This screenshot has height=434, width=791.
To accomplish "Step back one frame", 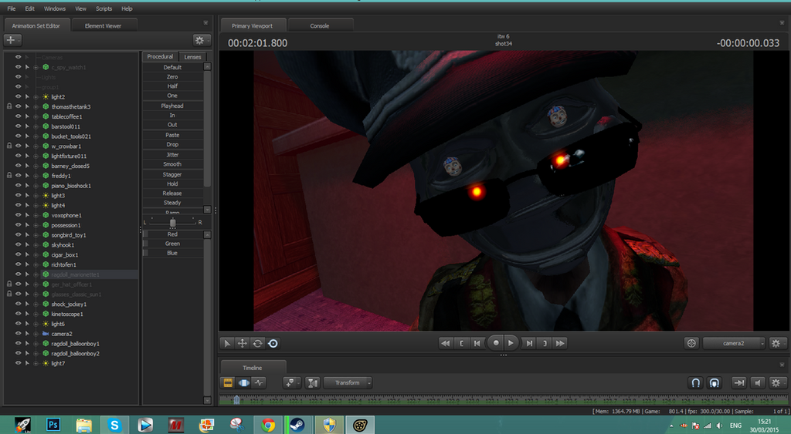I will click(x=477, y=343).
